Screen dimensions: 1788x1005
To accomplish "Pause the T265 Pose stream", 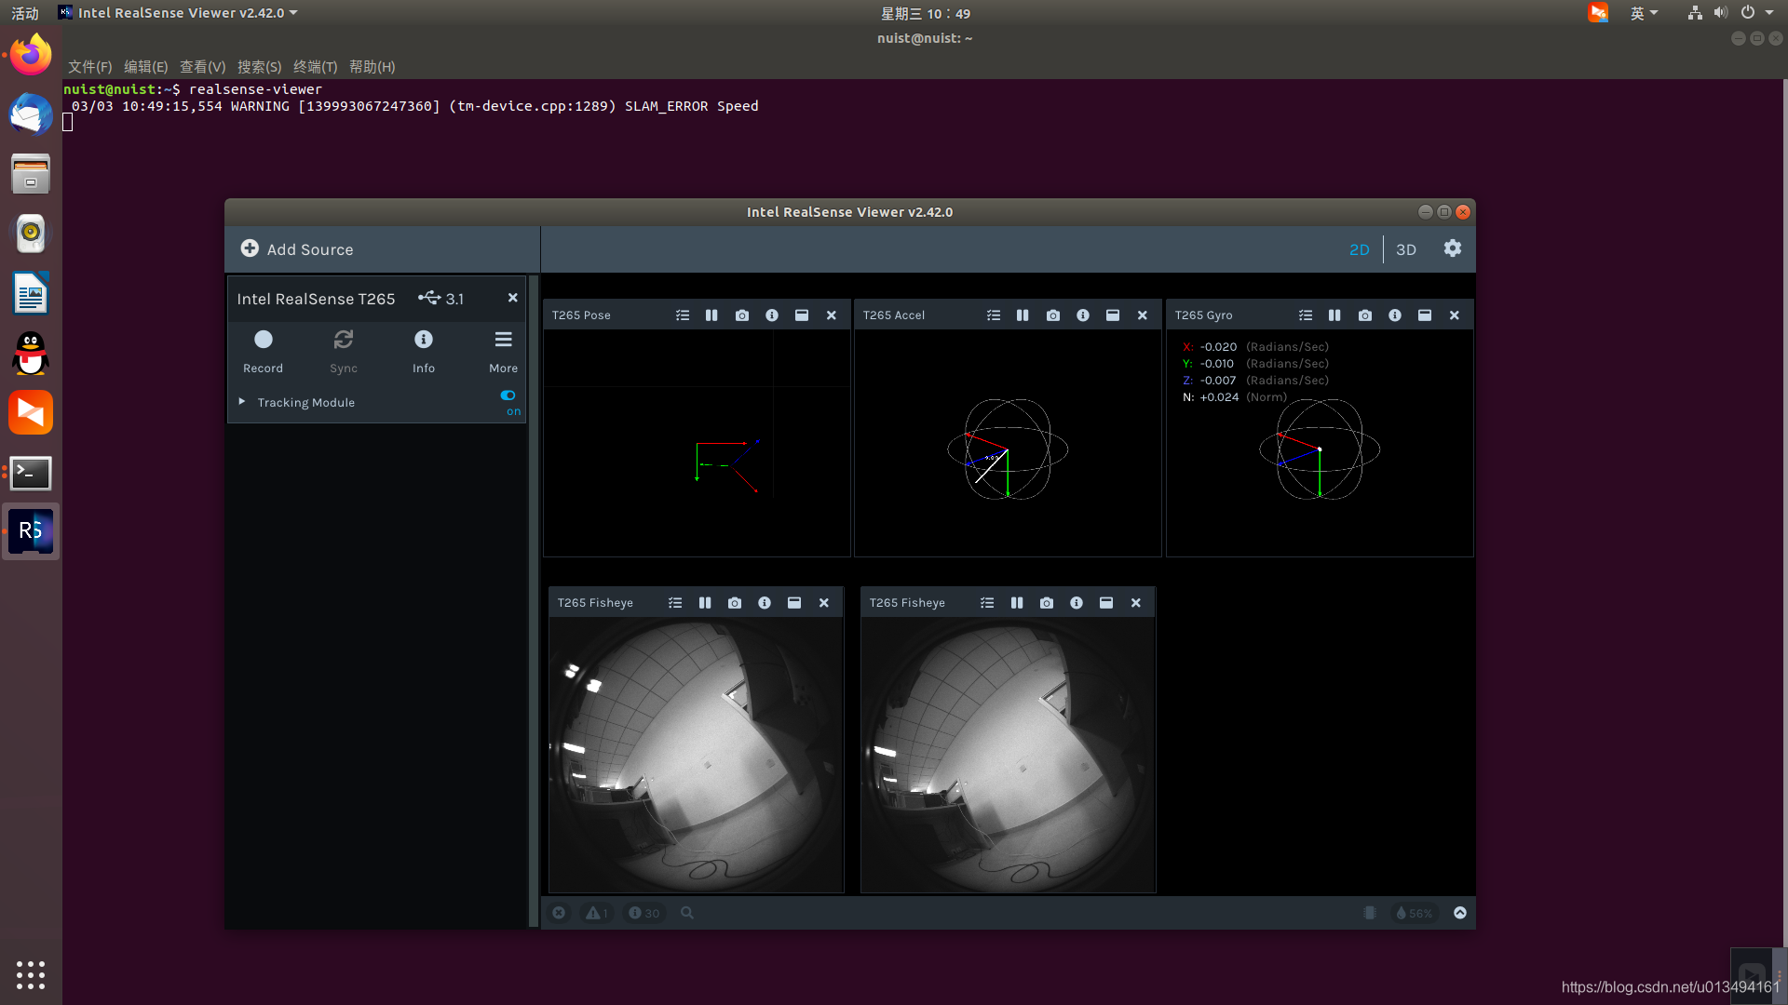I will [x=711, y=315].
